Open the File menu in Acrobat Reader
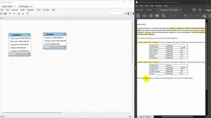The height and width of the screenshot is (118, 211). point(137,6)
